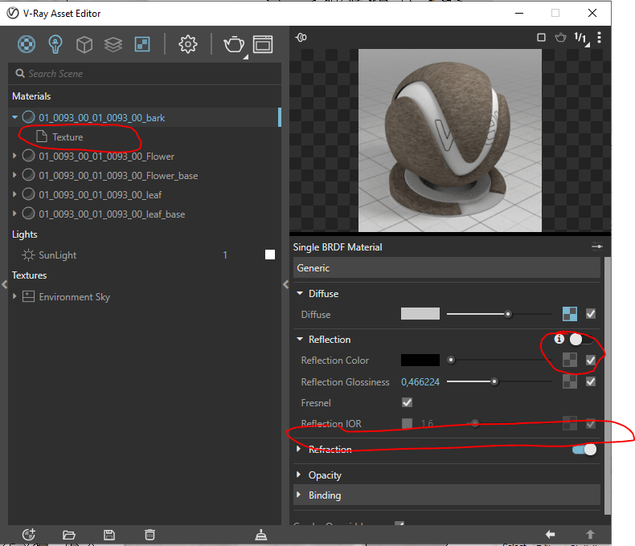Show the V-Ray frame buffer window

click(263, 44)
